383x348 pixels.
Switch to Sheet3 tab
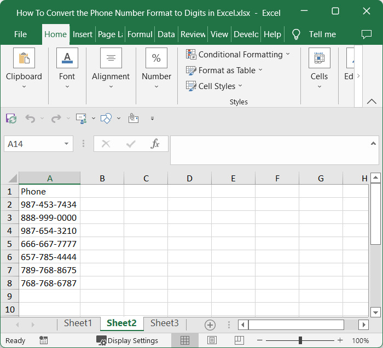click(x=164, y=323)
